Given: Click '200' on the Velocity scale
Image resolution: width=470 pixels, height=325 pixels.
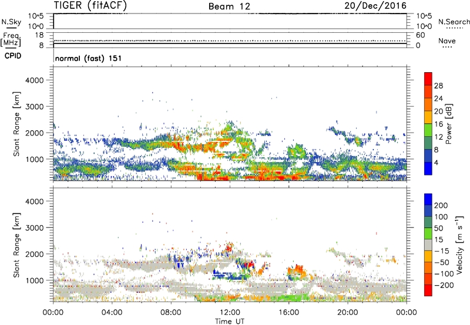Looking at the screenshot, I should [x=441, y=205].
